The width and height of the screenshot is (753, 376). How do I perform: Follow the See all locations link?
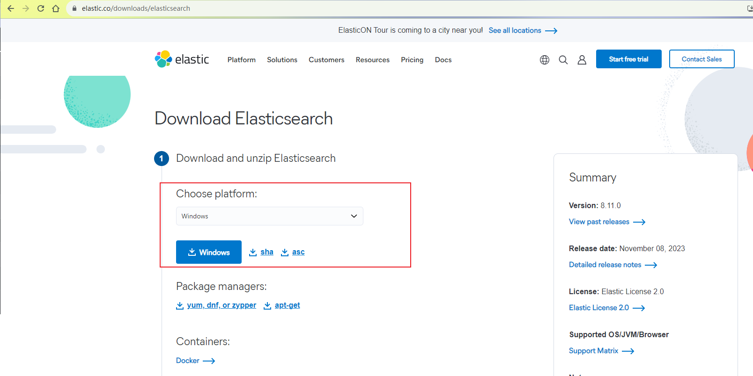pyautogui.click(x=523, y=30)
